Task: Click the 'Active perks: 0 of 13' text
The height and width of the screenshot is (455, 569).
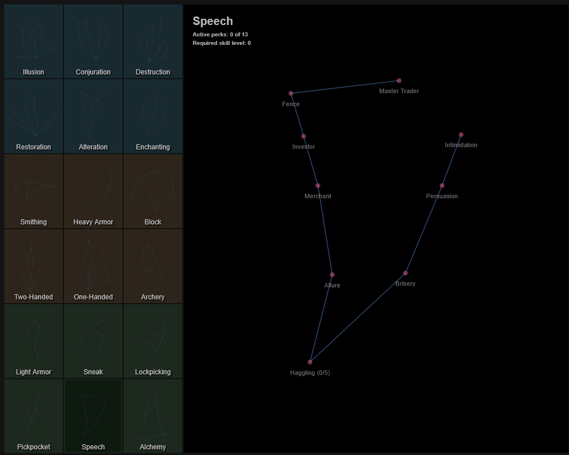Action: tap(221, 35)
